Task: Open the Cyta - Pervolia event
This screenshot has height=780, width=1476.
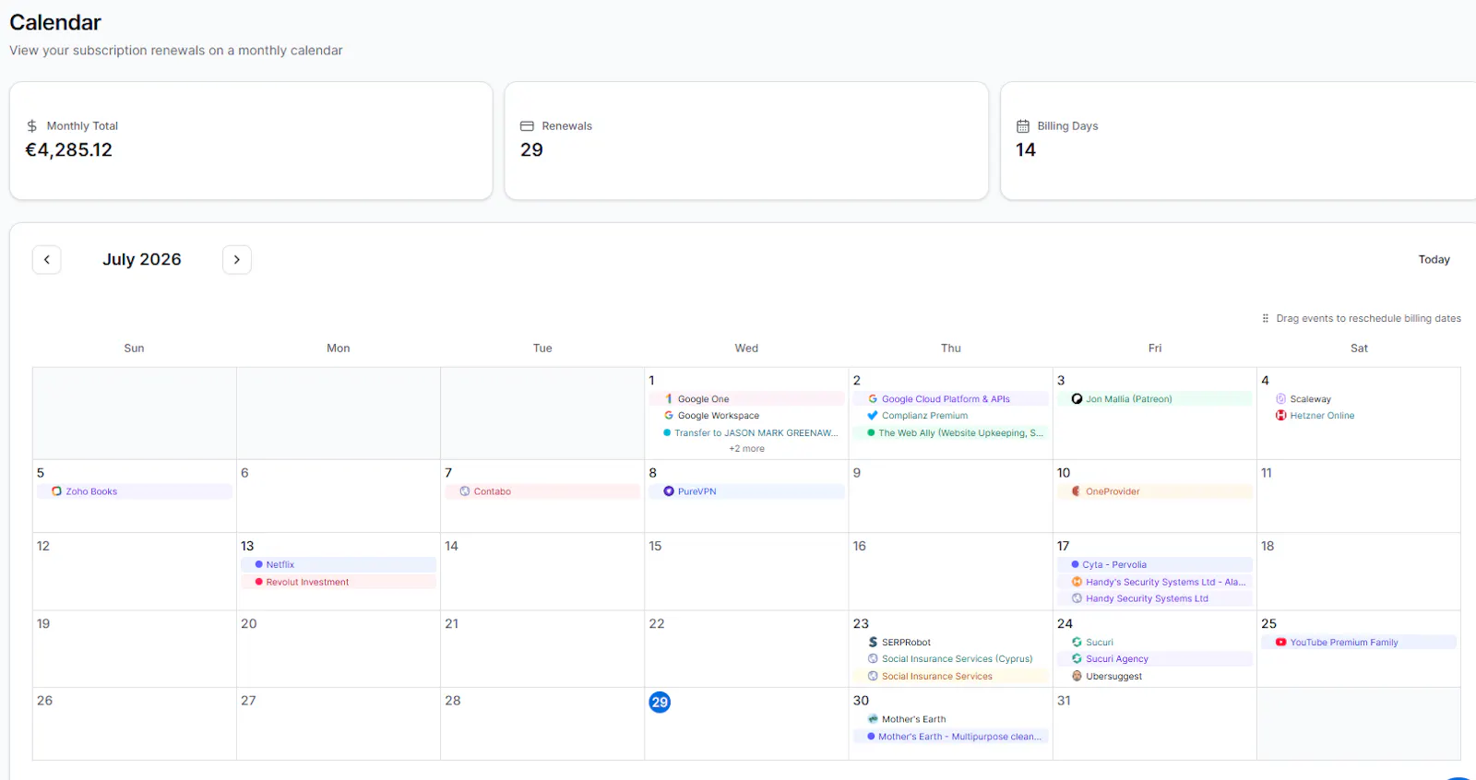Action: (x=1155, y=564)
